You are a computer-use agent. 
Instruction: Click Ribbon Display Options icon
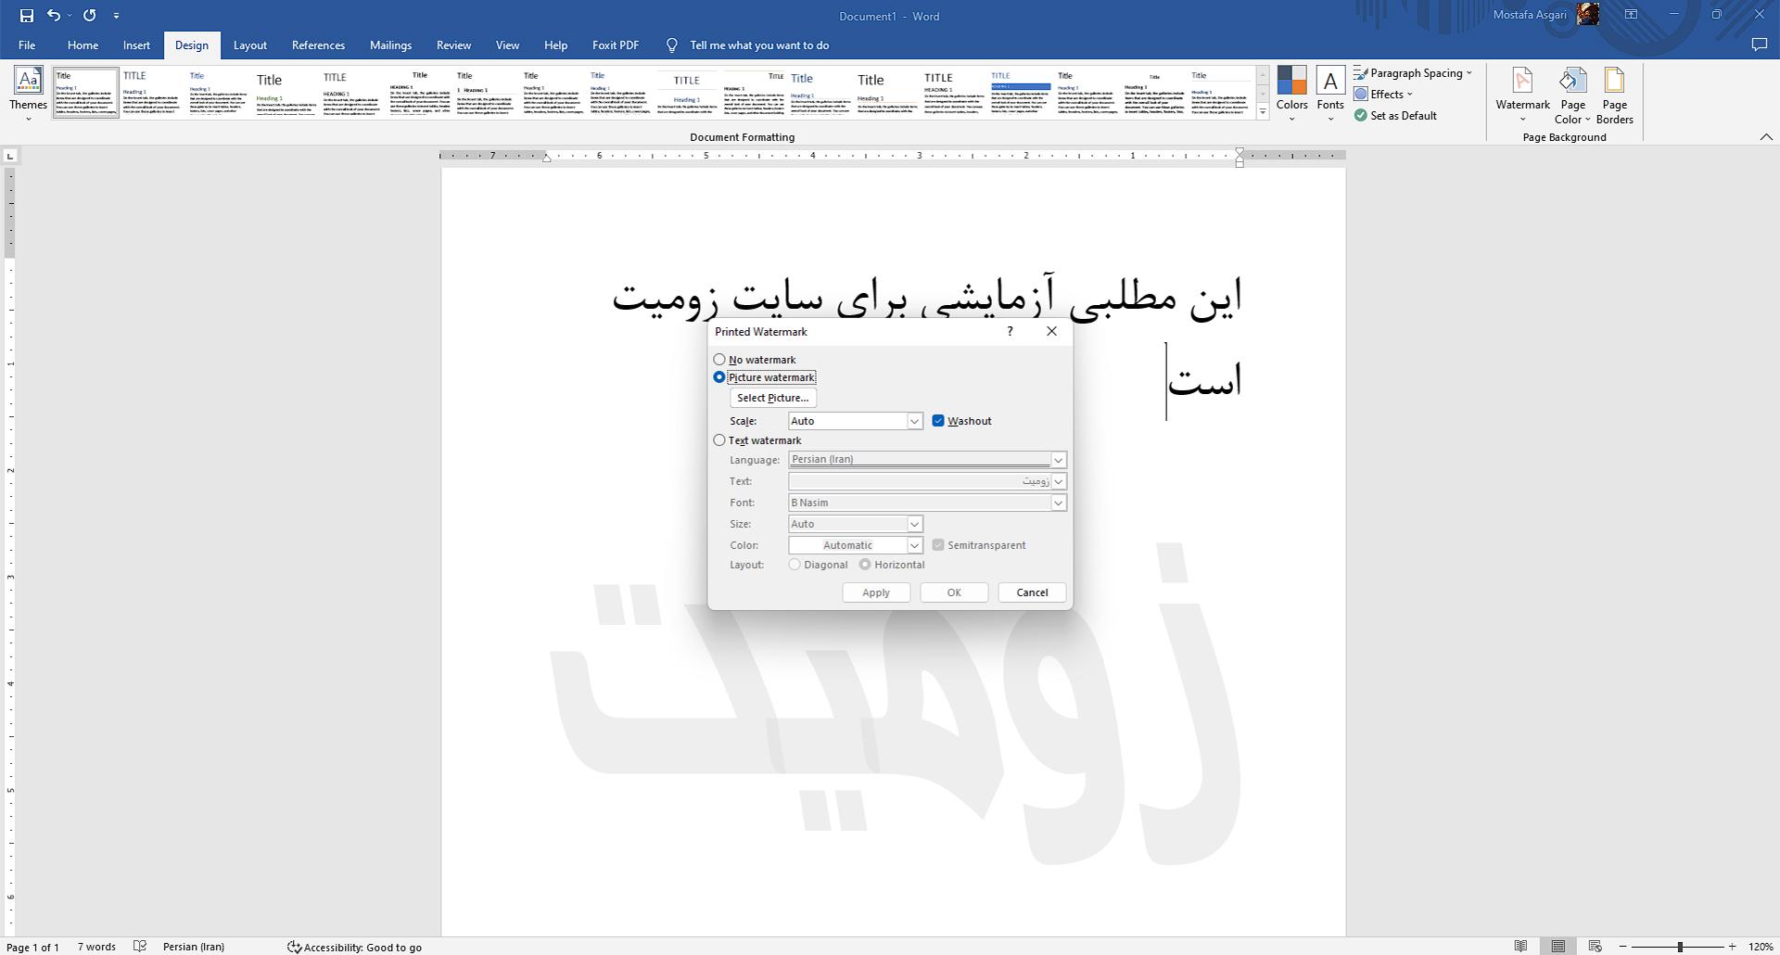point(1631,15)
